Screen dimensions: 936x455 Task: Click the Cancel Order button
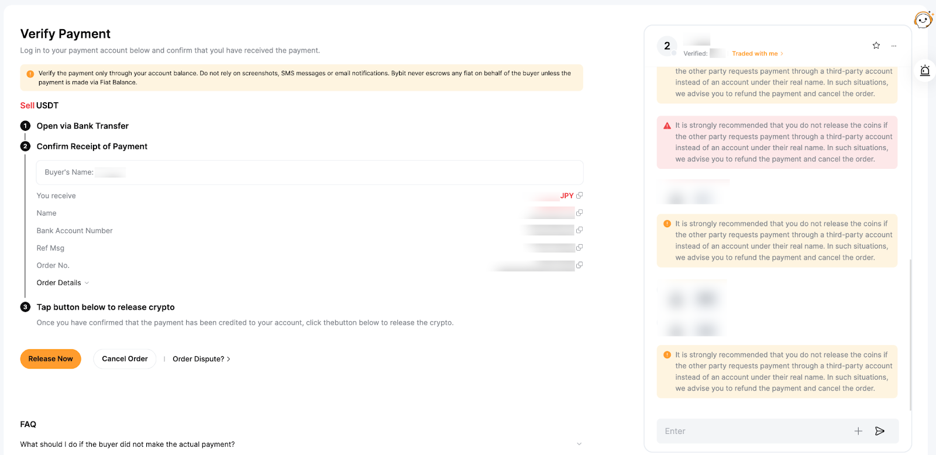point(125,359)
